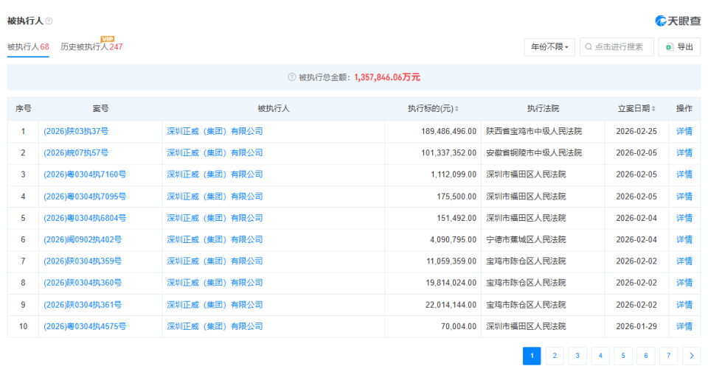Open case (2026)陕0304执361号
This screenshot has width=708, height=380.
(83, 305)
